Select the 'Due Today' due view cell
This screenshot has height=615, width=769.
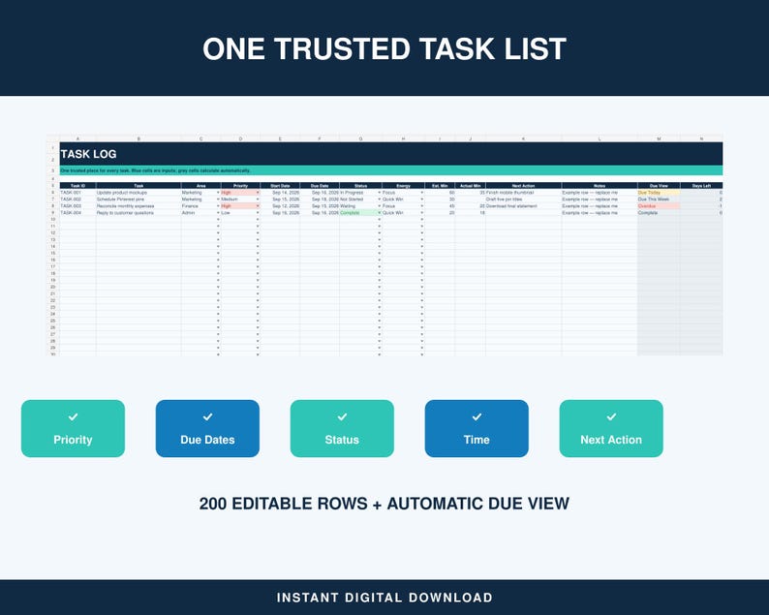click(659, 193)
